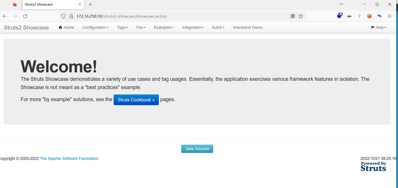Click the insecure connection padlock icon
Viewport: 398px width, 188px height.
[71, 16]
